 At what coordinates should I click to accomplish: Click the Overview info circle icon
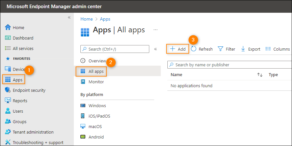click(83, 60)
